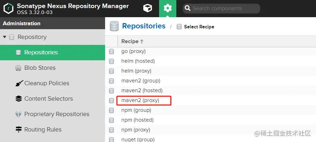Click the icon beside helm (hosted)
The width and height of the screenshot is (316, 142).
(111, 61)
